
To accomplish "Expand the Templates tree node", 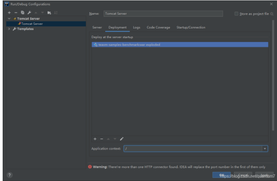I will (9, 29).
